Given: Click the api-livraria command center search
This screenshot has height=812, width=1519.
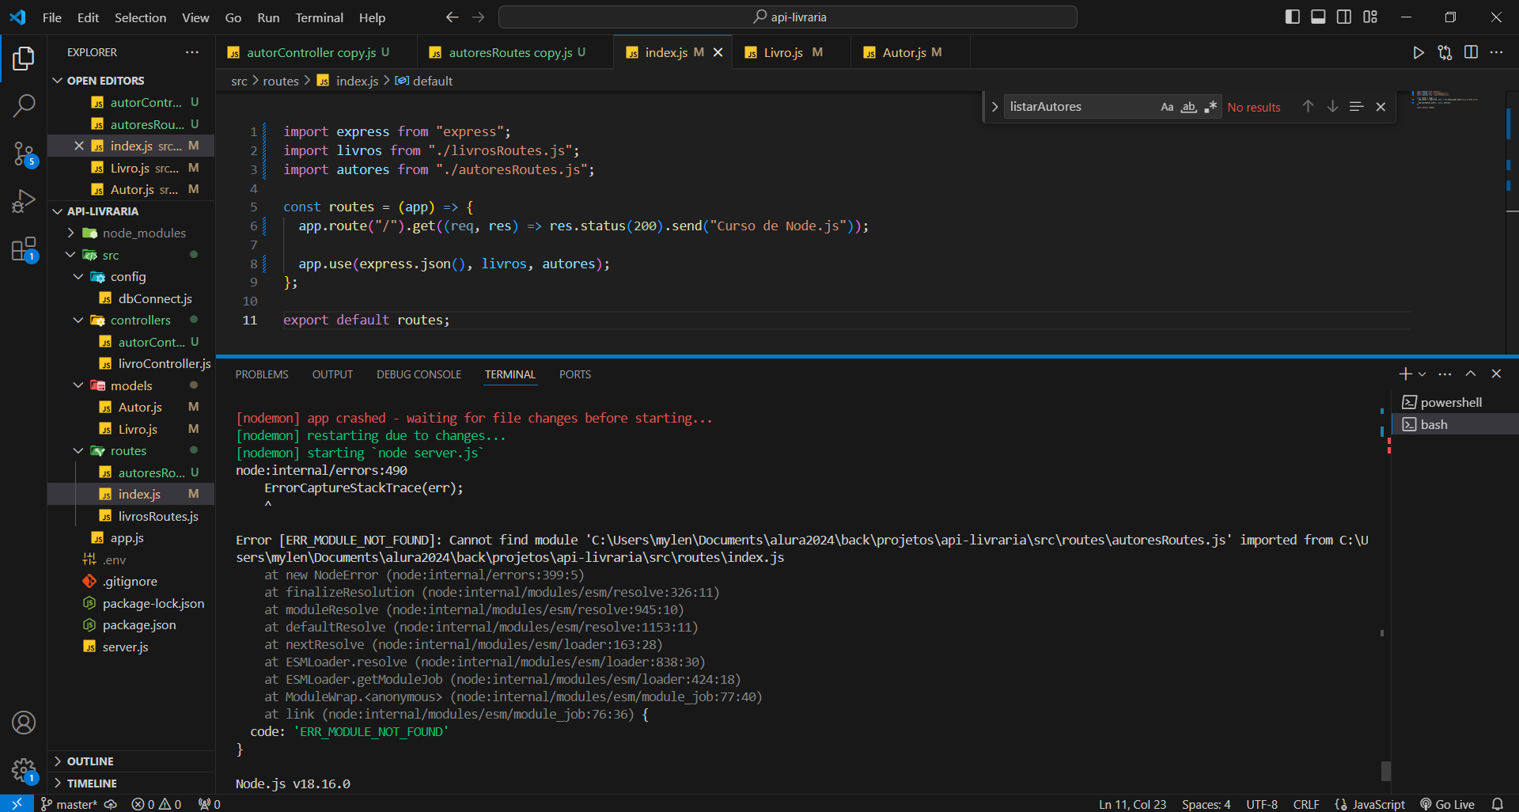Looking at the screenshot, I should click(x=788, y=17).
